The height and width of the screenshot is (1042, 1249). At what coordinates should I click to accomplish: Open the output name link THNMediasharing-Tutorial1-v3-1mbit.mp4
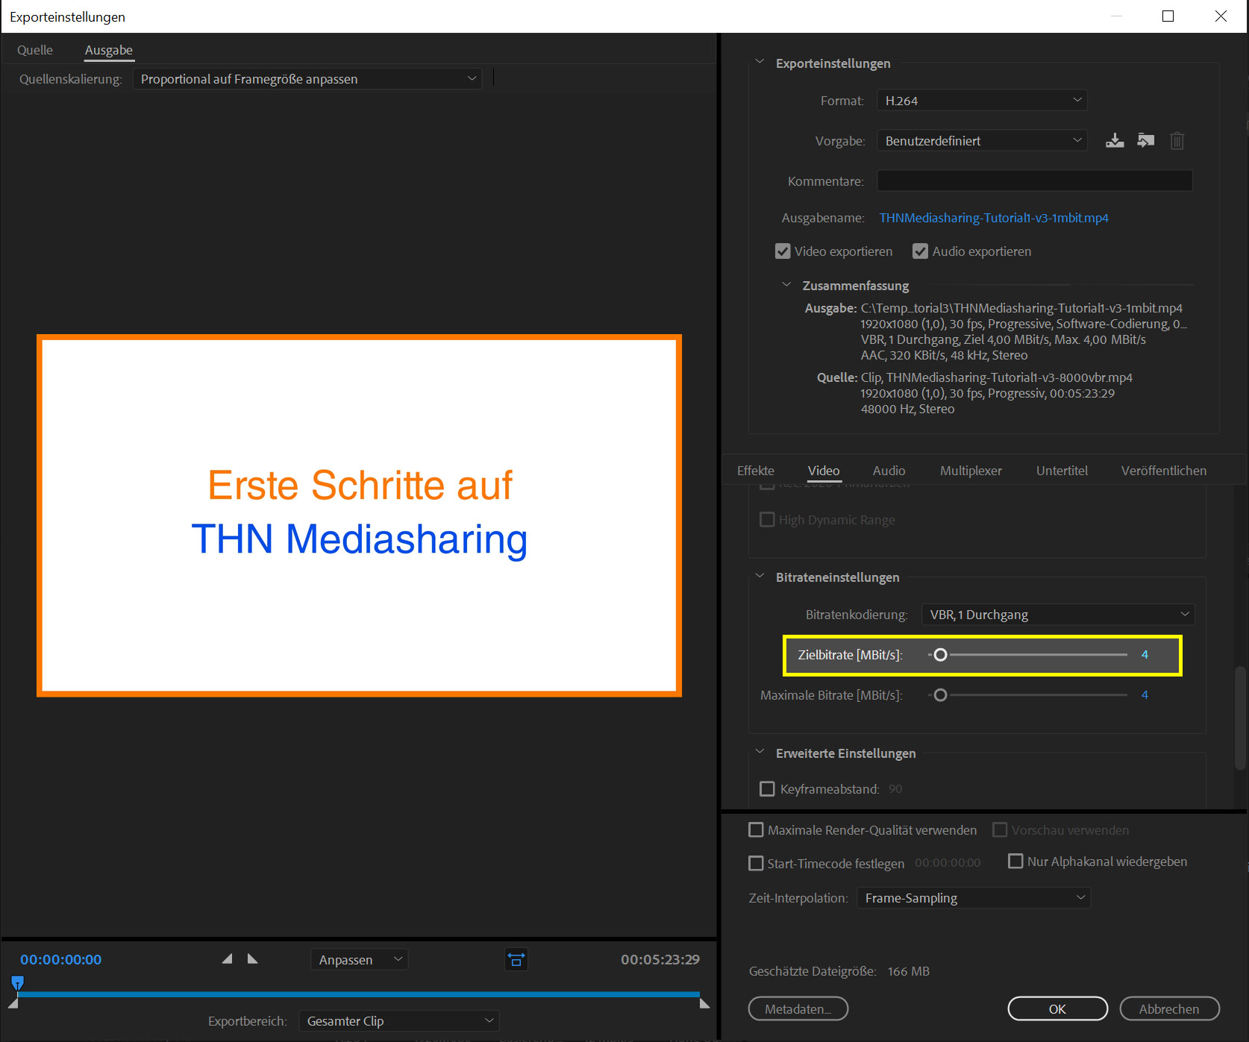993,218
